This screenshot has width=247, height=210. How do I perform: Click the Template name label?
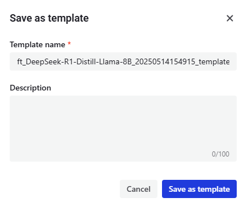(x=38, y=44)
